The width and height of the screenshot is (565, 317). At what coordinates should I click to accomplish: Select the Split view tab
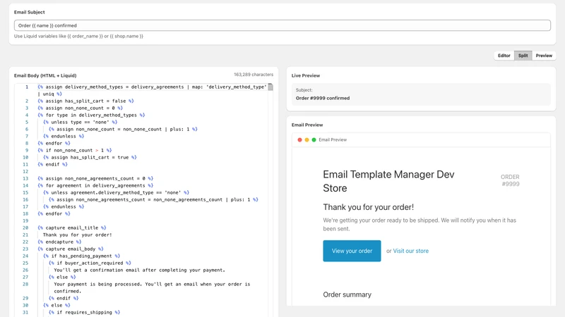click(x=523, y=56)
